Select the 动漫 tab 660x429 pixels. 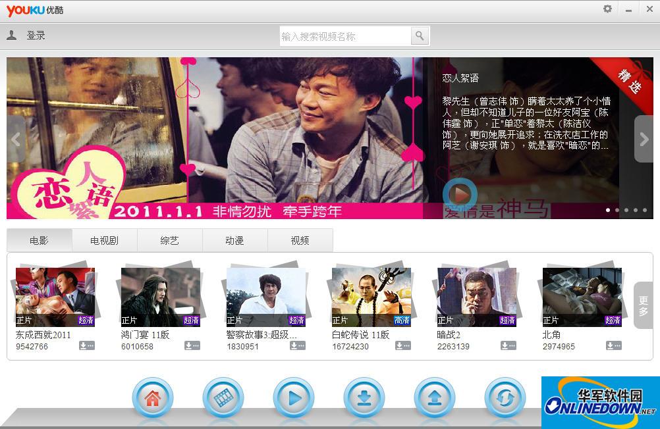[x=234, y=241]
